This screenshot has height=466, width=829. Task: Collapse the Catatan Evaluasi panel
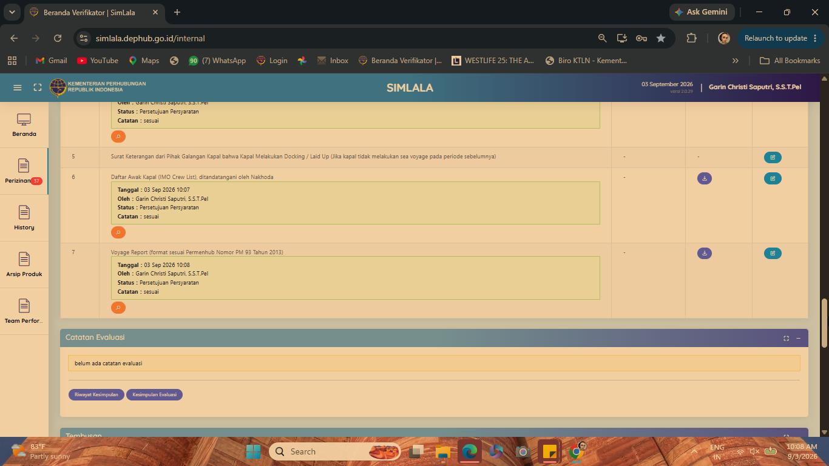tap(798, 338)
